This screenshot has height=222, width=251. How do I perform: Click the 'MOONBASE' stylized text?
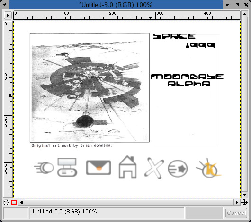click(187, 77)
